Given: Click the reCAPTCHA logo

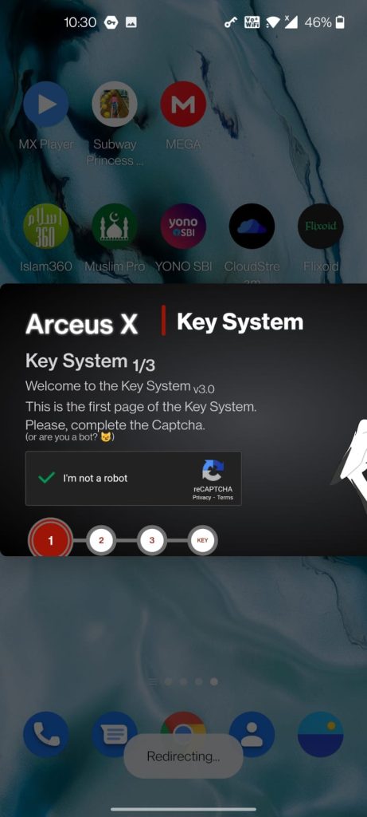Looking at the screenshot, I should pos(213,471).
